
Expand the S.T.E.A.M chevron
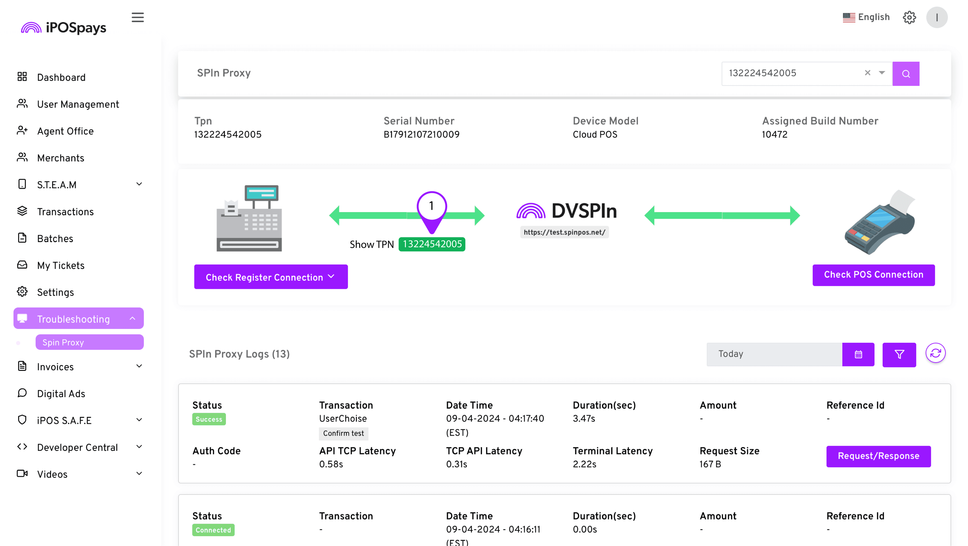coord(139,184)
